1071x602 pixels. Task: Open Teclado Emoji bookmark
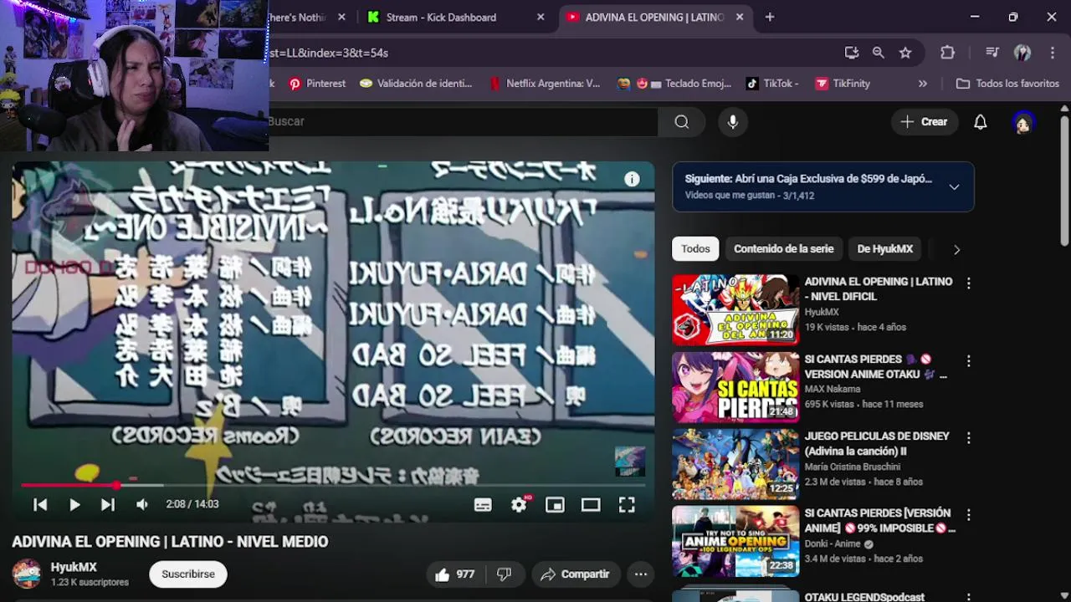click(x=674, y=84)
